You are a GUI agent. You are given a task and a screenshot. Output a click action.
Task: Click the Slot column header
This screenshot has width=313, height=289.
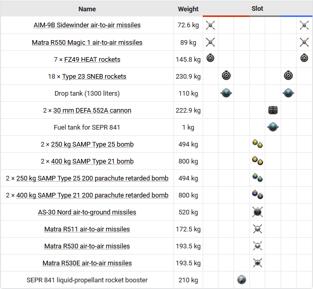coord(257,9)
